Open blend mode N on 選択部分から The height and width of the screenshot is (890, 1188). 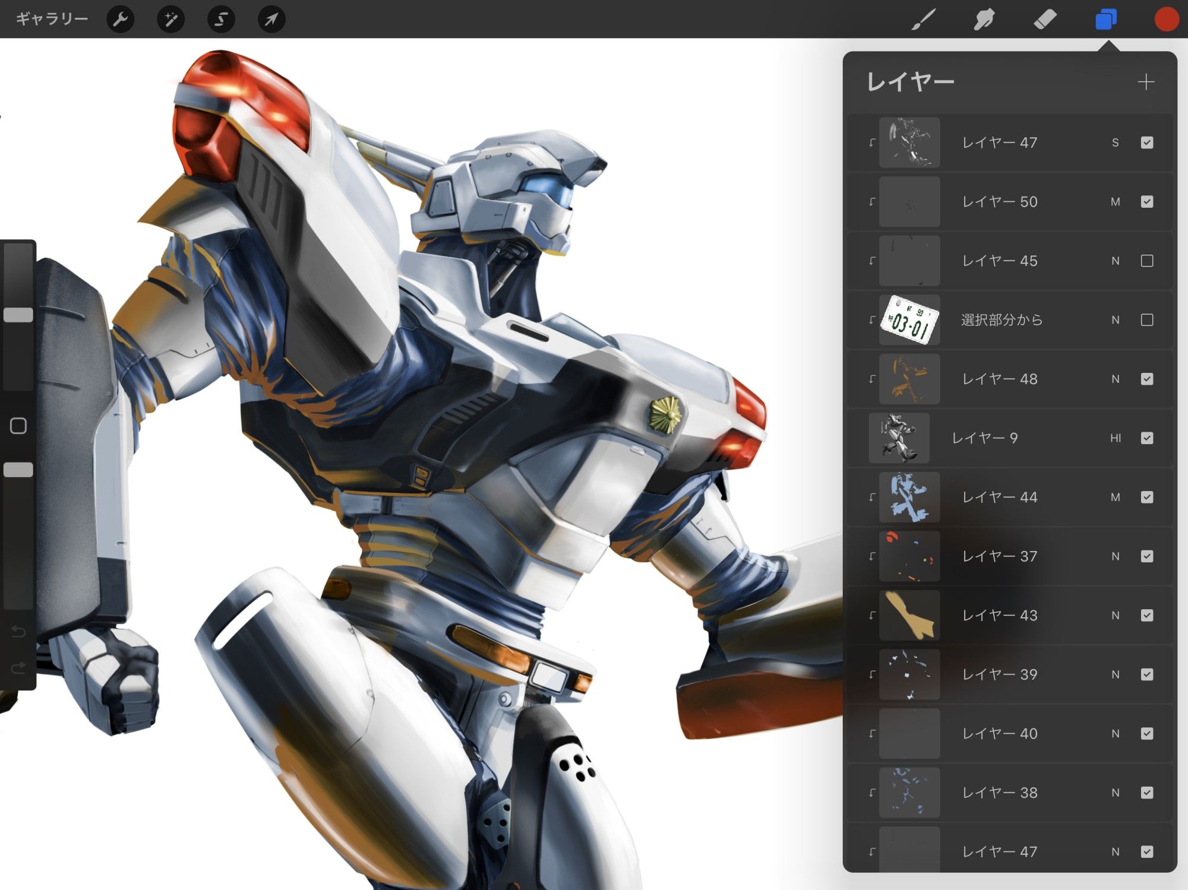click(x=1116, y=320)
